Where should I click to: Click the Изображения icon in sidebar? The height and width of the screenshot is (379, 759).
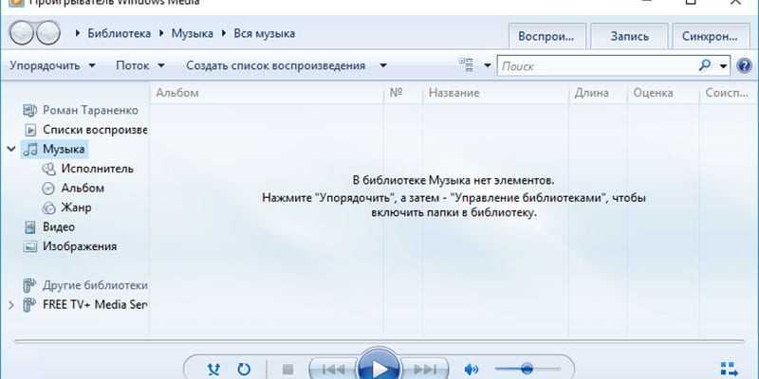pos(30,246)
